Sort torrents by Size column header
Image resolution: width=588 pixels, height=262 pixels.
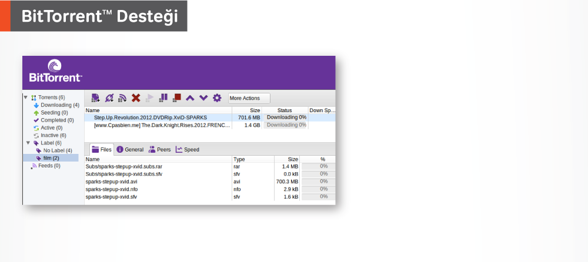247,110
